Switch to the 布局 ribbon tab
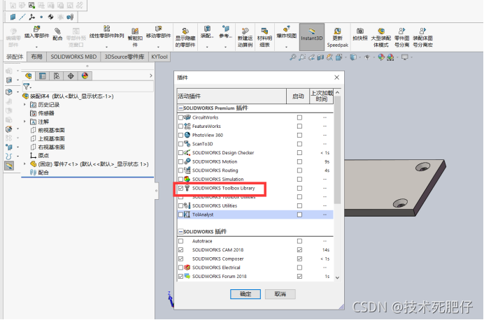This screenshot has width=484, height=320. tap(37, 57)
